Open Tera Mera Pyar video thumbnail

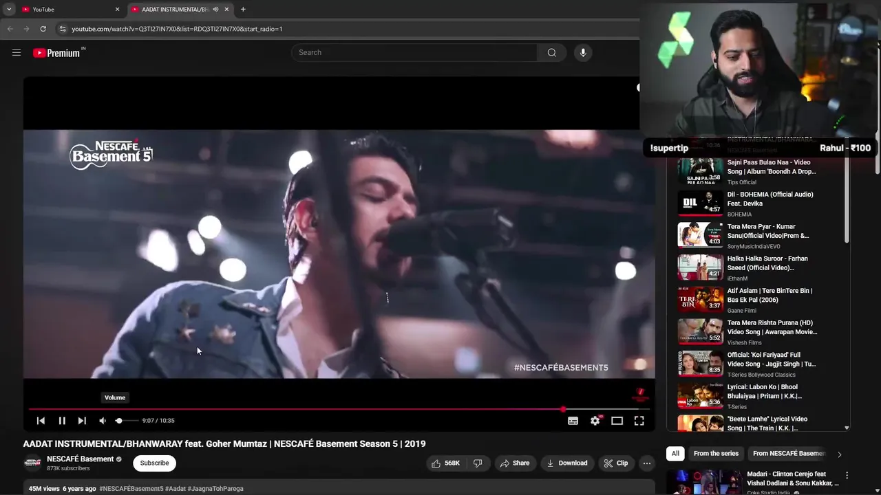[x=700, y=234]
